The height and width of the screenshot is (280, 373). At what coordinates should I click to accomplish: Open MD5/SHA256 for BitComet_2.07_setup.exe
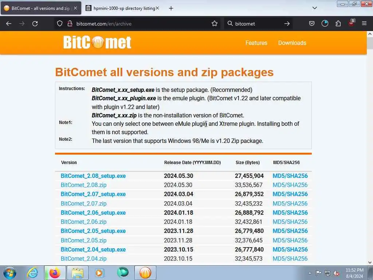point(290,194)
